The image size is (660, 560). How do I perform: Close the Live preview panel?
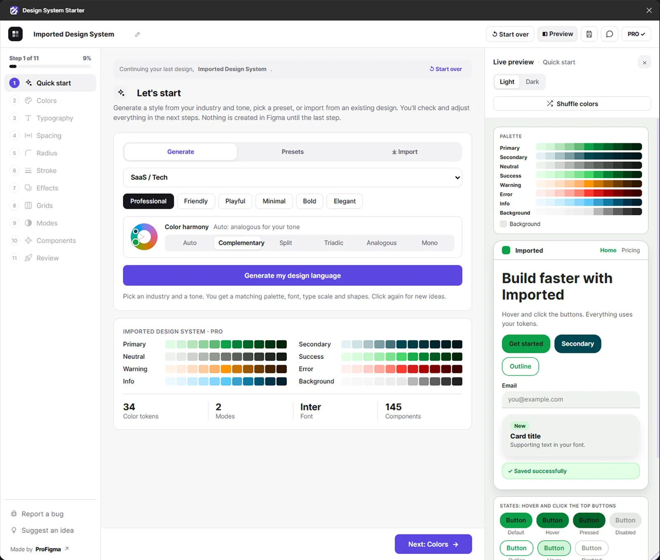[644, 63]
